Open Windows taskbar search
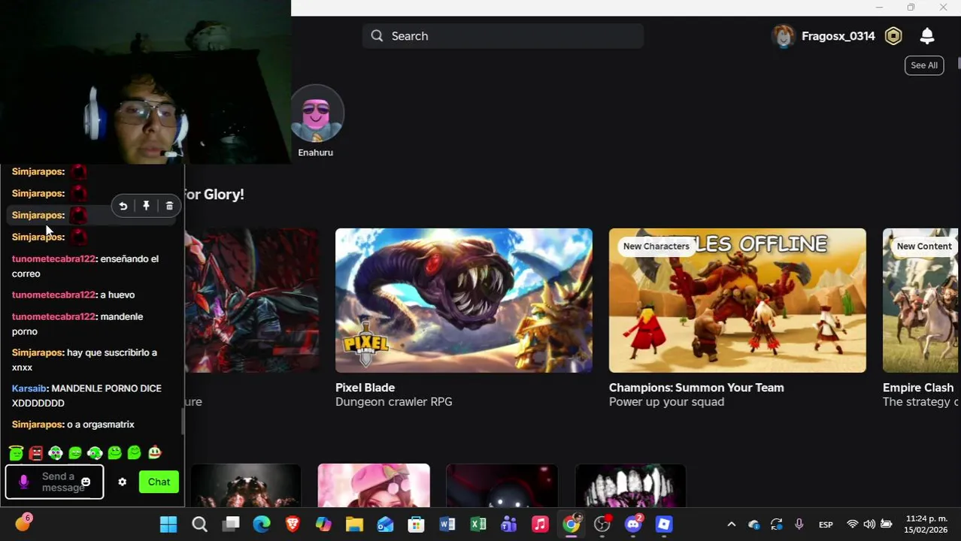Viewport: 961px width, 541px height. [199, 524]
